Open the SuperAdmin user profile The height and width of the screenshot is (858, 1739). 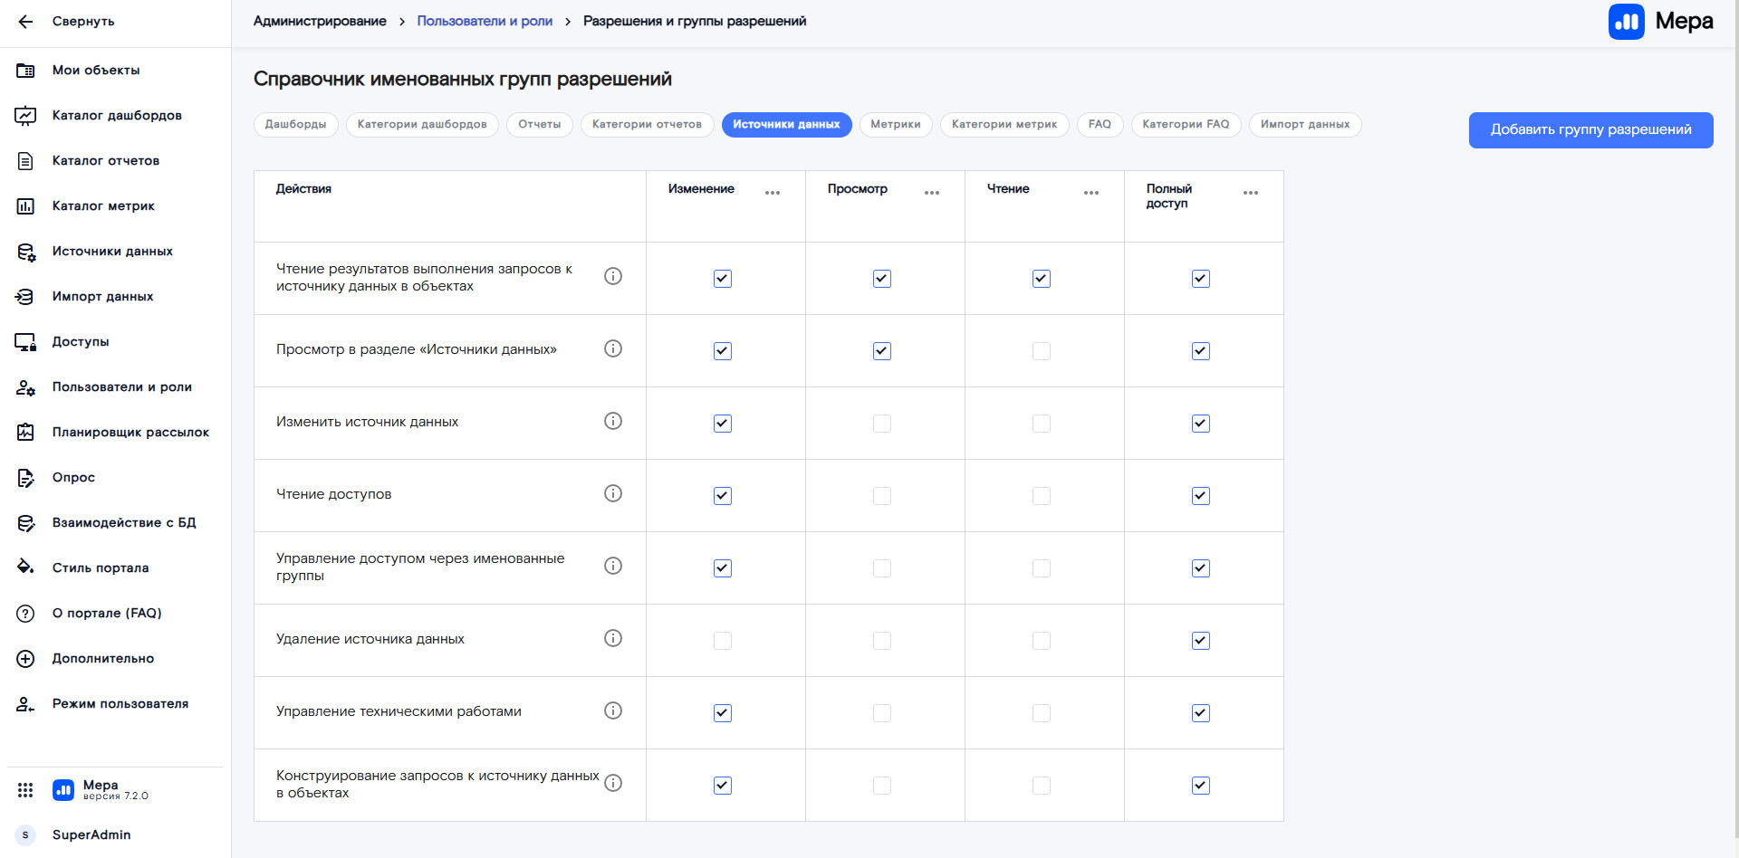pos(91,834)
